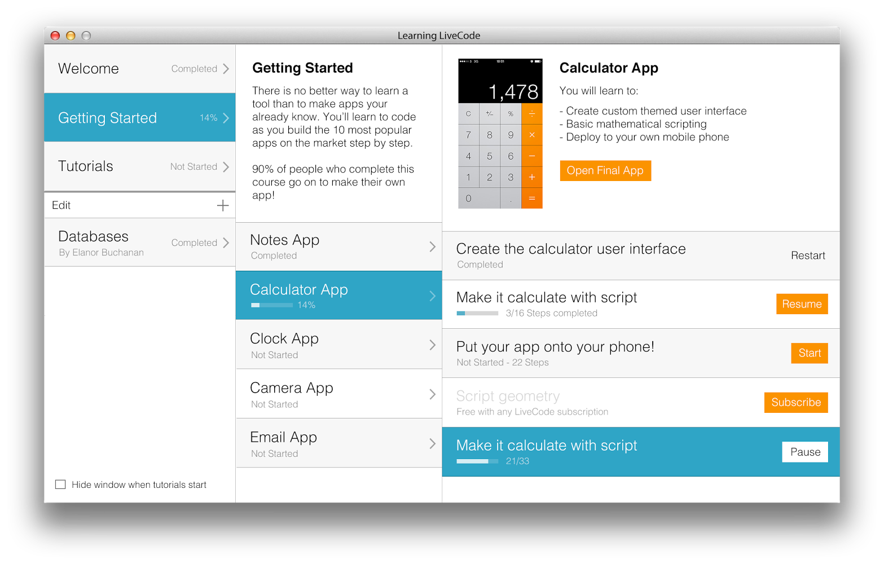Click the arrow next to Camera App
884x564 pixels.
click(432, 394)
